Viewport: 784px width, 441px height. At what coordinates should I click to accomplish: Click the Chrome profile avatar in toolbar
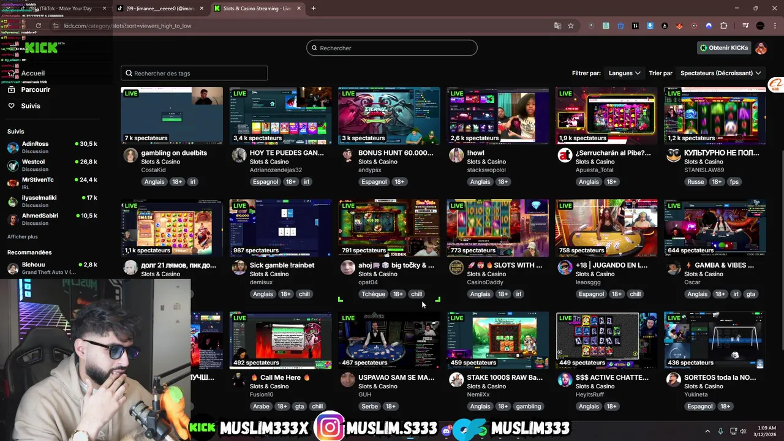(x=760, y=26)
